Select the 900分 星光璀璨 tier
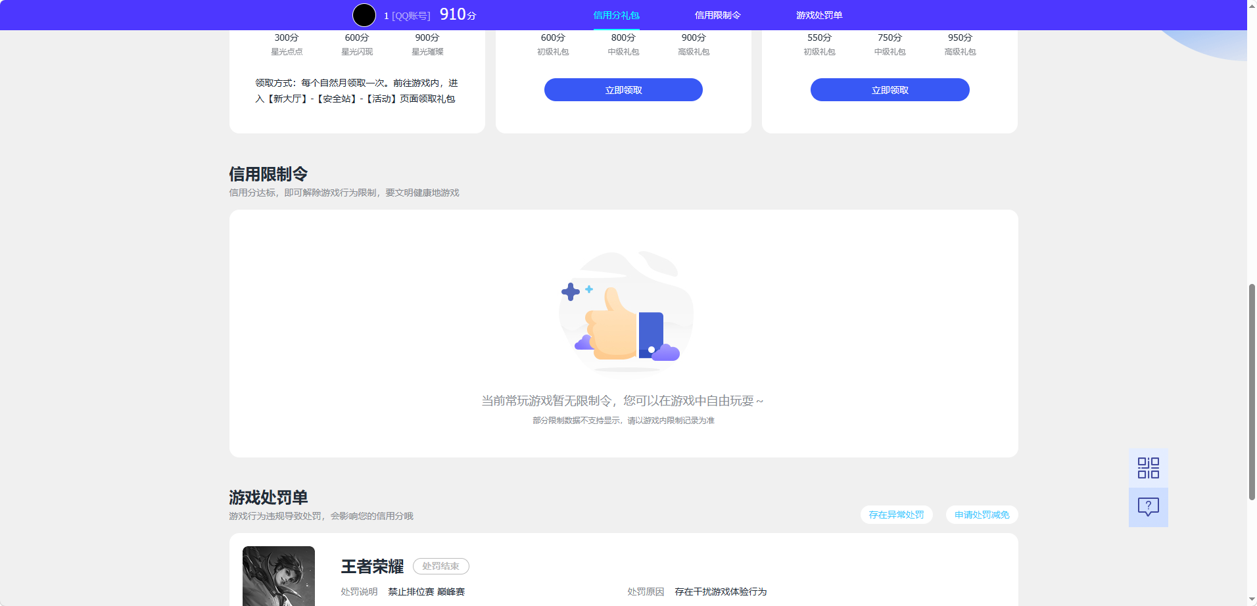The image size is (1257, 606). pos(427,44)
